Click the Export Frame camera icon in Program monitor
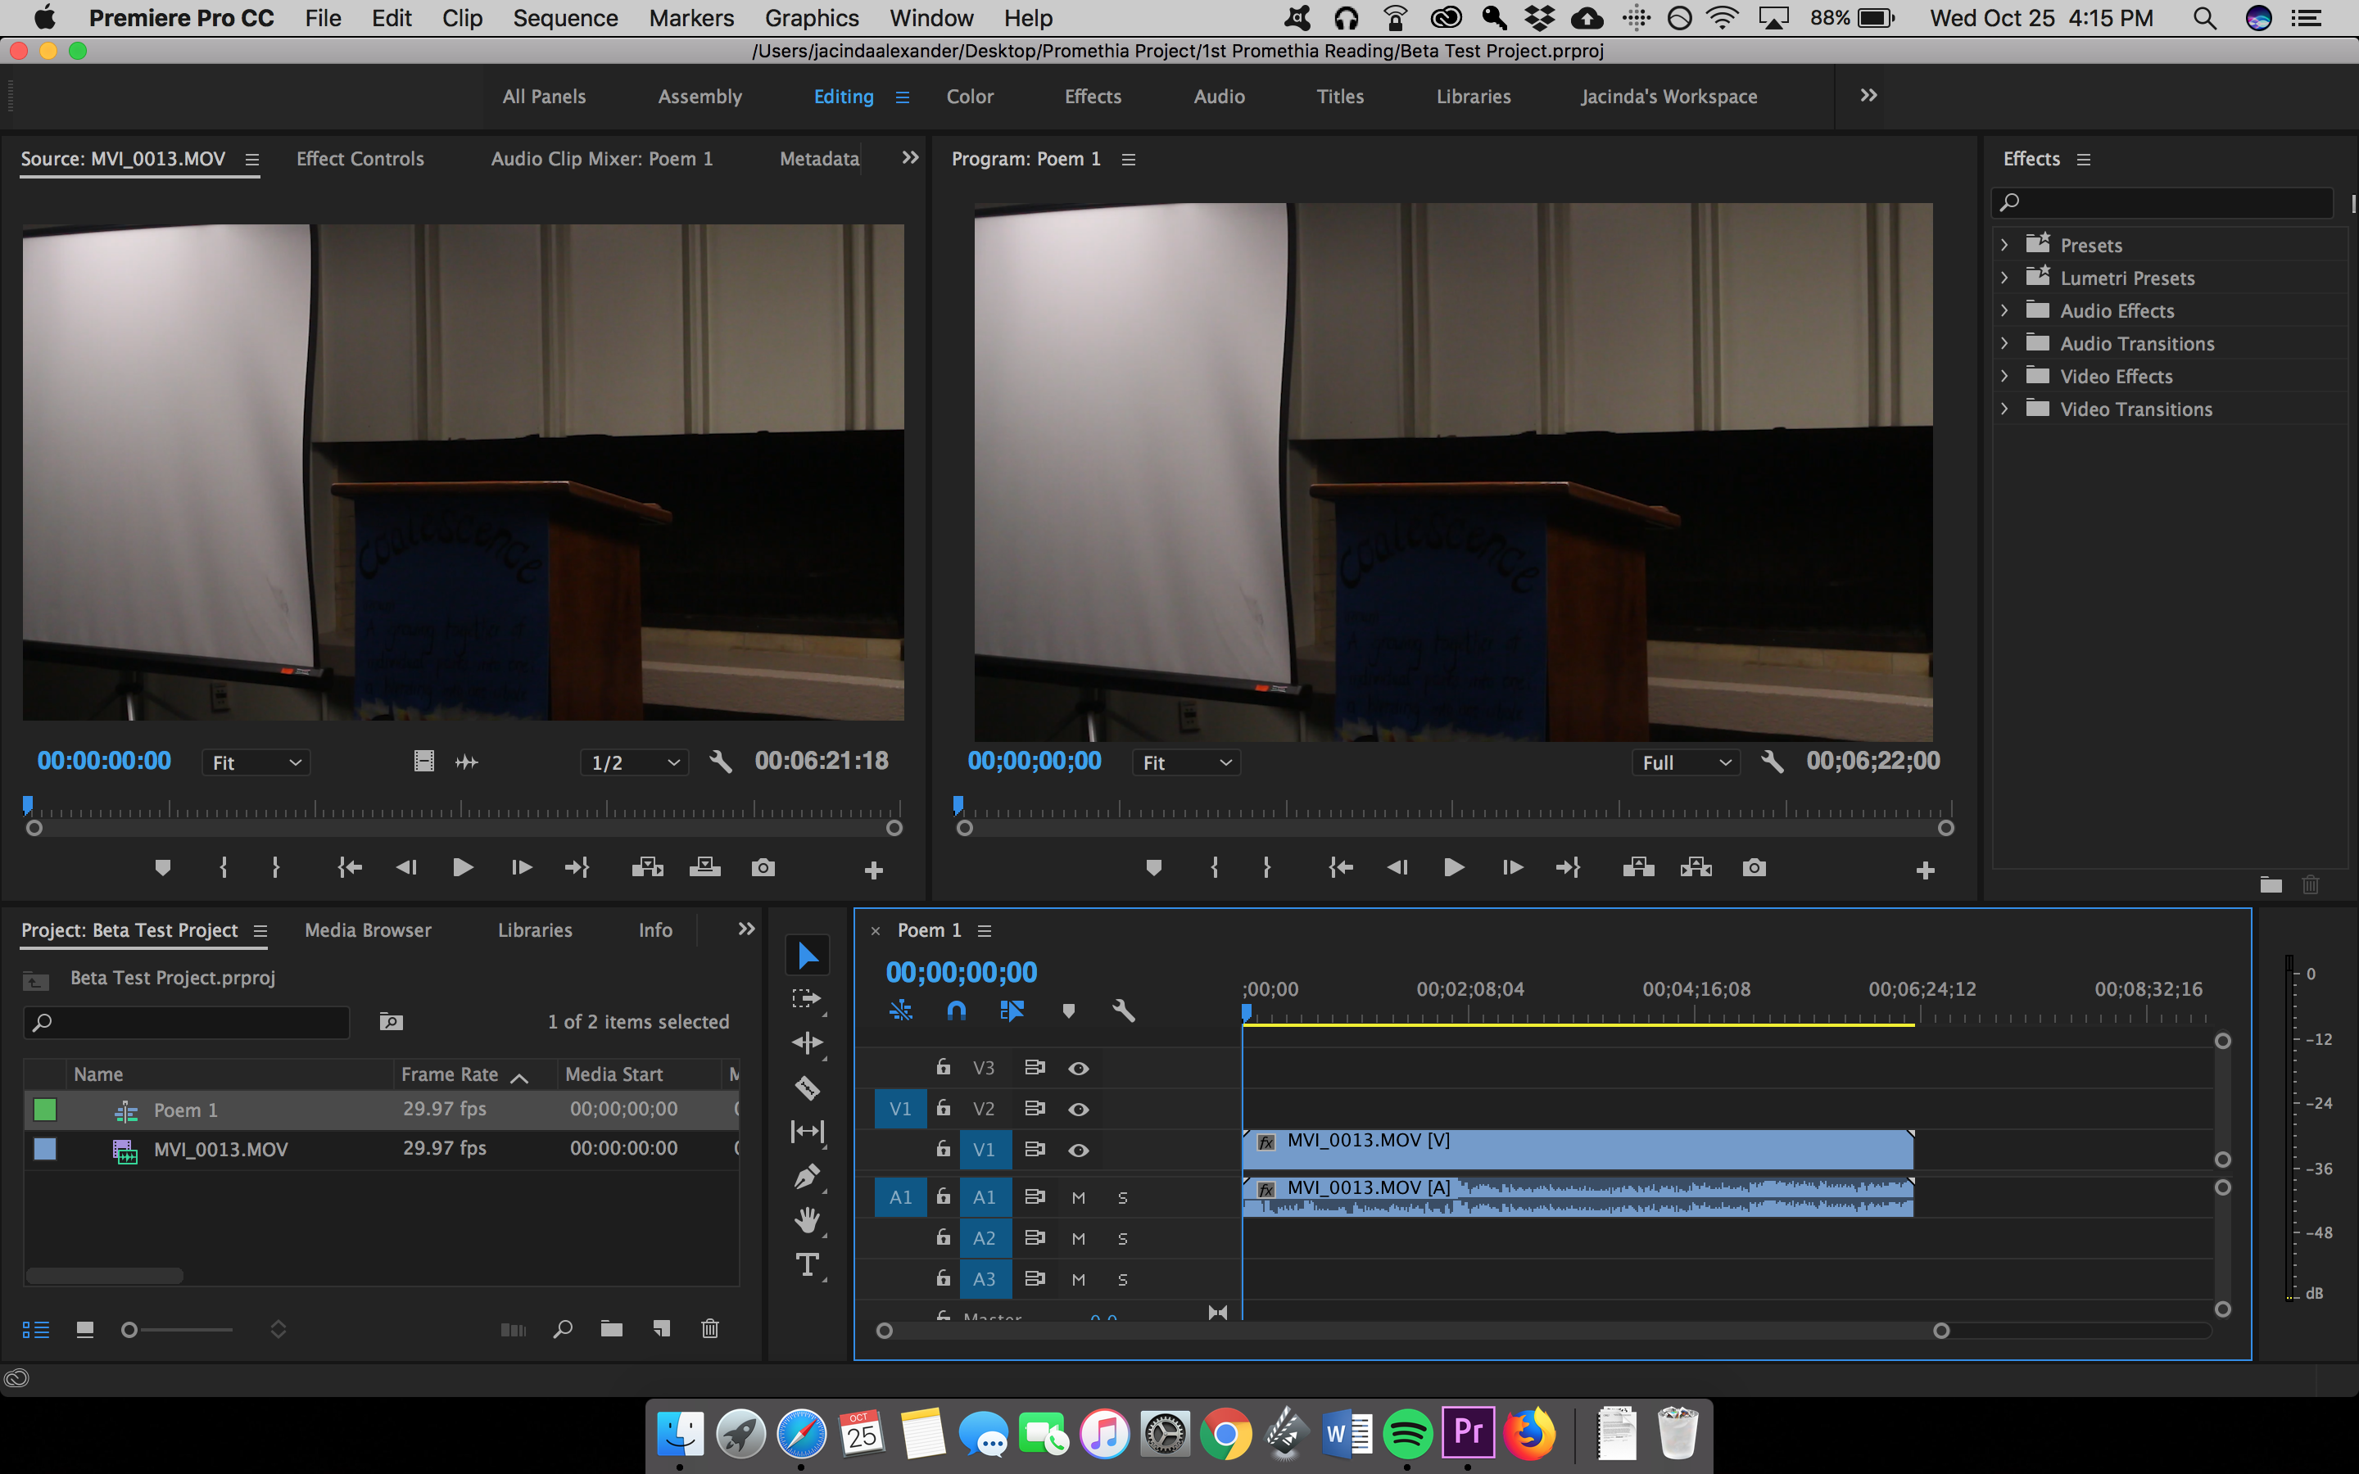Viewport: 2359px width, 1474px height. point(1754,866)
